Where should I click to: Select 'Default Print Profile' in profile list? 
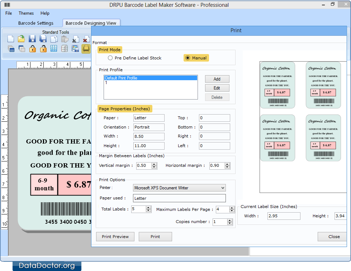coord(151,78)
